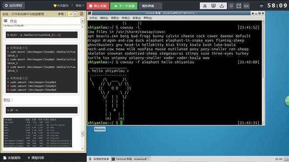
Task: Open the 实验报告 lab report button
Action: pyautogui.click(x=12, y=158)
